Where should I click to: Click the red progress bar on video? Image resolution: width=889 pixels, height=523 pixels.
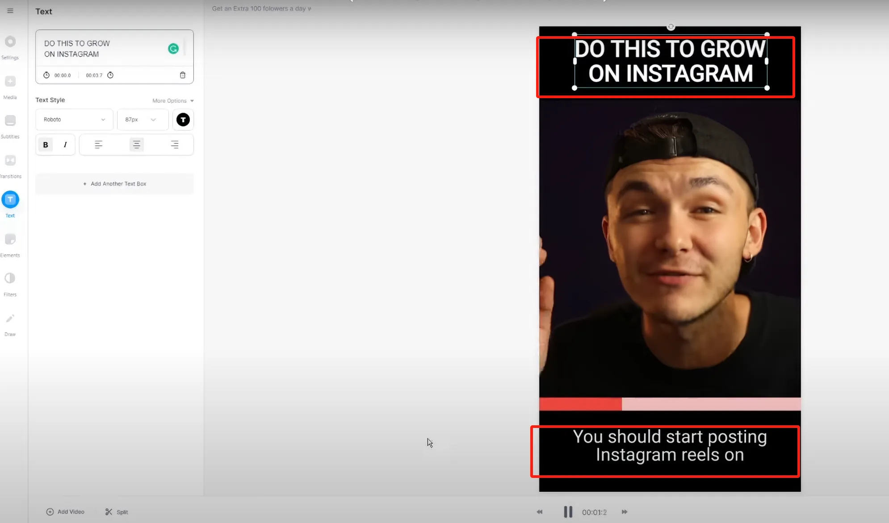coord(580,404)
